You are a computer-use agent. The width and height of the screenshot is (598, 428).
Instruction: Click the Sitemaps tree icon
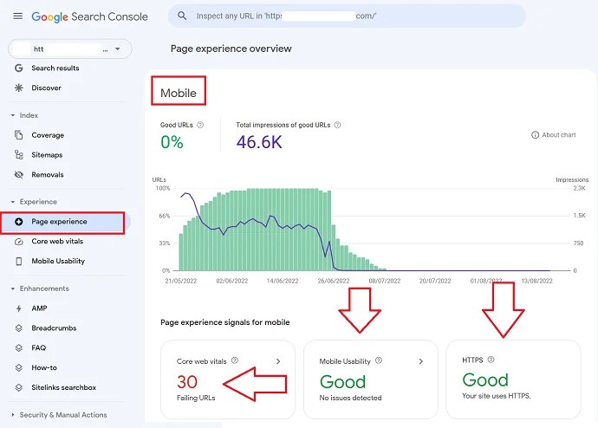(x=19, y=155)
